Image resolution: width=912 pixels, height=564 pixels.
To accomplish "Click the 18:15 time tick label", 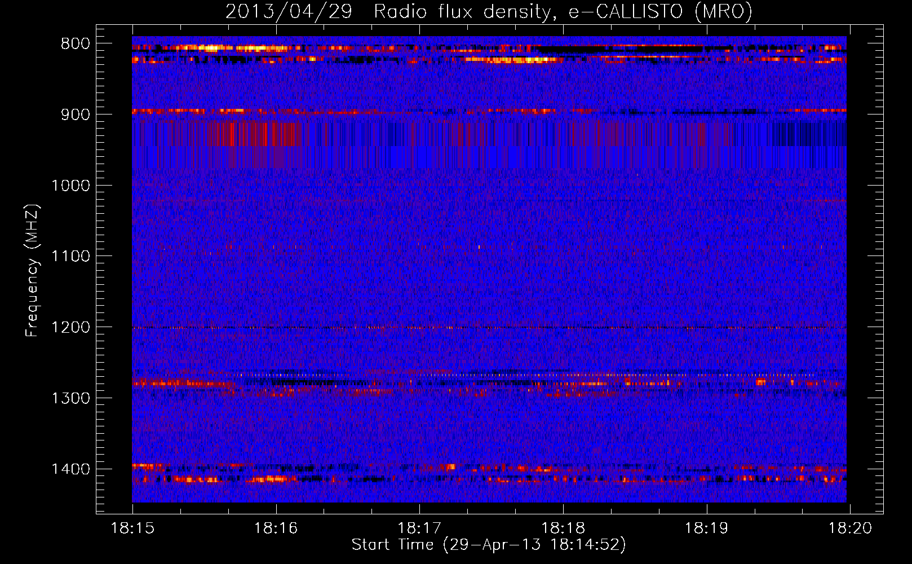I will tap(132, 528).
